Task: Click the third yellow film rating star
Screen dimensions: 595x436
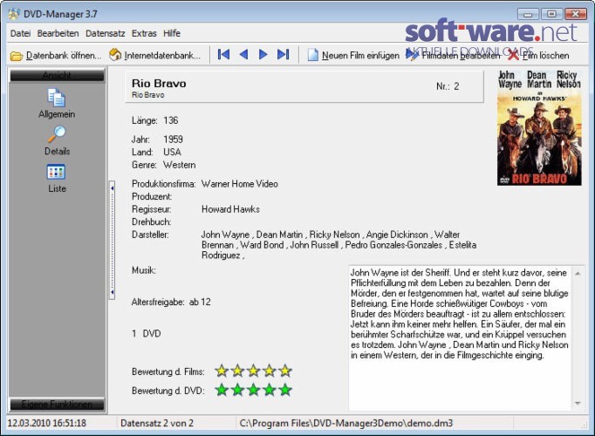Action: (x=253, y=371)
